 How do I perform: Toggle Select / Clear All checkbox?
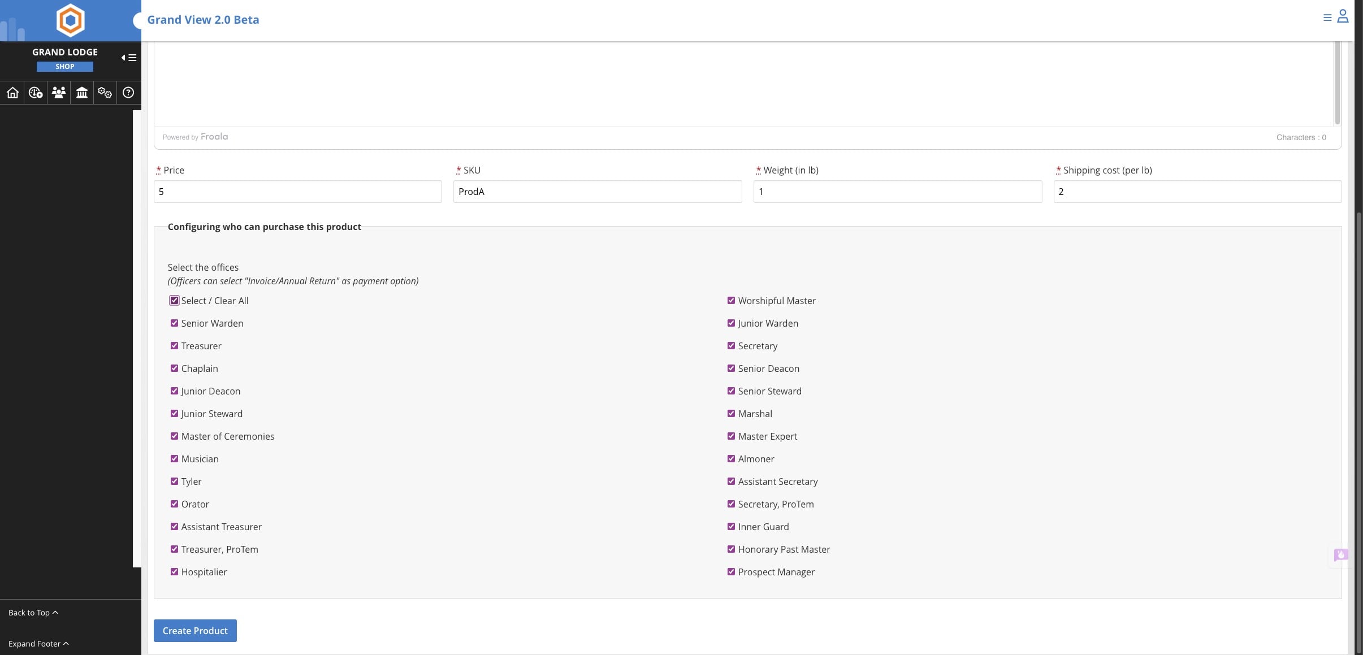(174, 301)
